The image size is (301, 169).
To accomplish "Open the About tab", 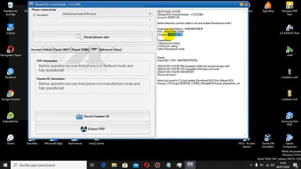I will [118, 50].
